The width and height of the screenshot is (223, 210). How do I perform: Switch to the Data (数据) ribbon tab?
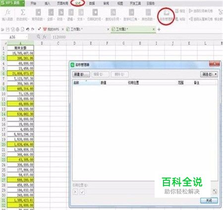point(92,3)
